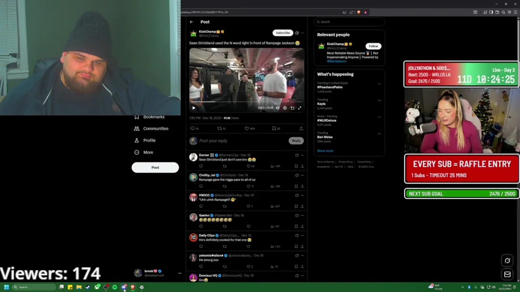This screenshot has width=520, height=292.
Task: Like HWIOC's reply
Action: 248,206
